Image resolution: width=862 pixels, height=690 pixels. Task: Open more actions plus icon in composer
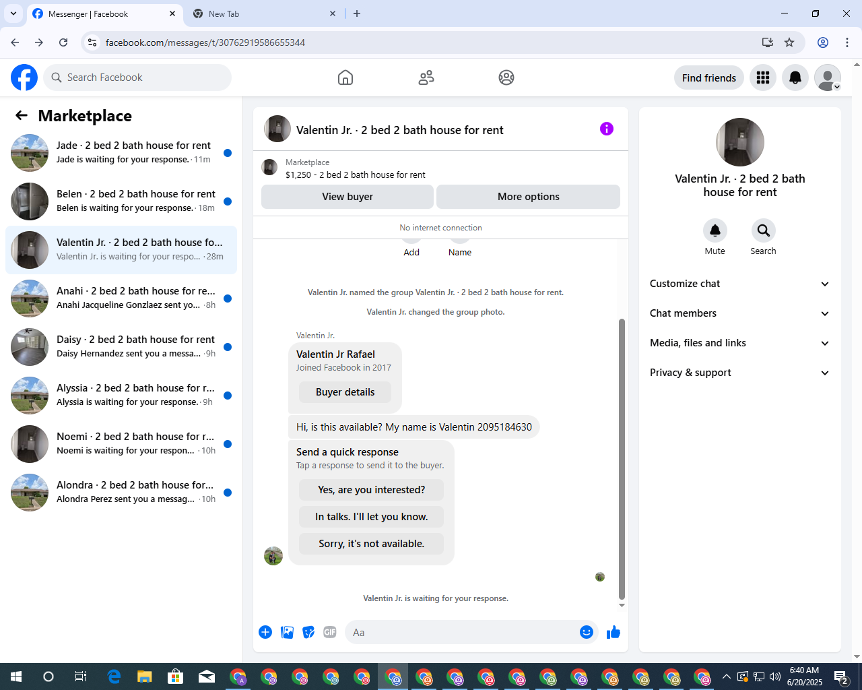(265, 632)
